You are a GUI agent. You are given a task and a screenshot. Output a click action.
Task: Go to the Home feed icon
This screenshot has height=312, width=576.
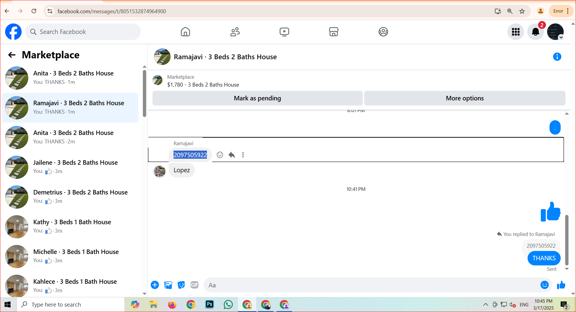click(x=185, y=32)
